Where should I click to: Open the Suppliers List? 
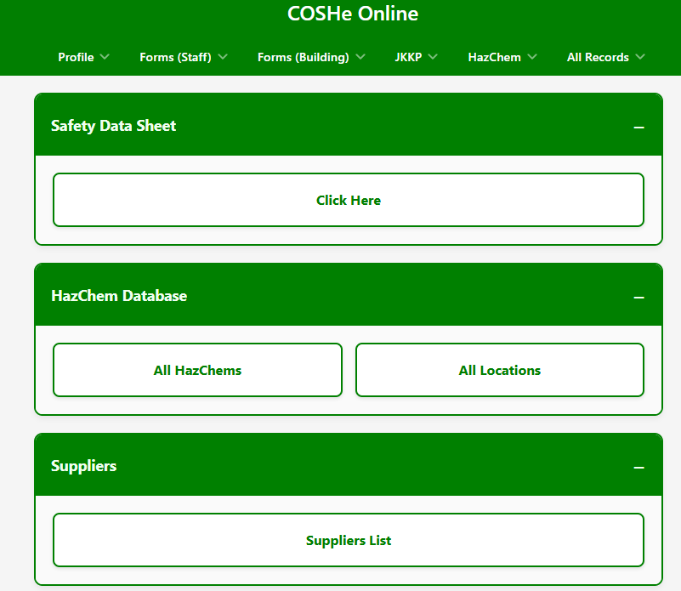coord(349,540)
